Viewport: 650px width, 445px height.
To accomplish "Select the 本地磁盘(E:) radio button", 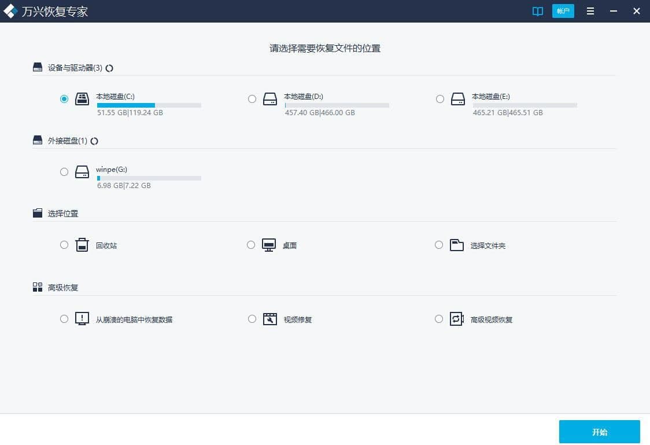I will pyautogui.click(x=440, y=98).
